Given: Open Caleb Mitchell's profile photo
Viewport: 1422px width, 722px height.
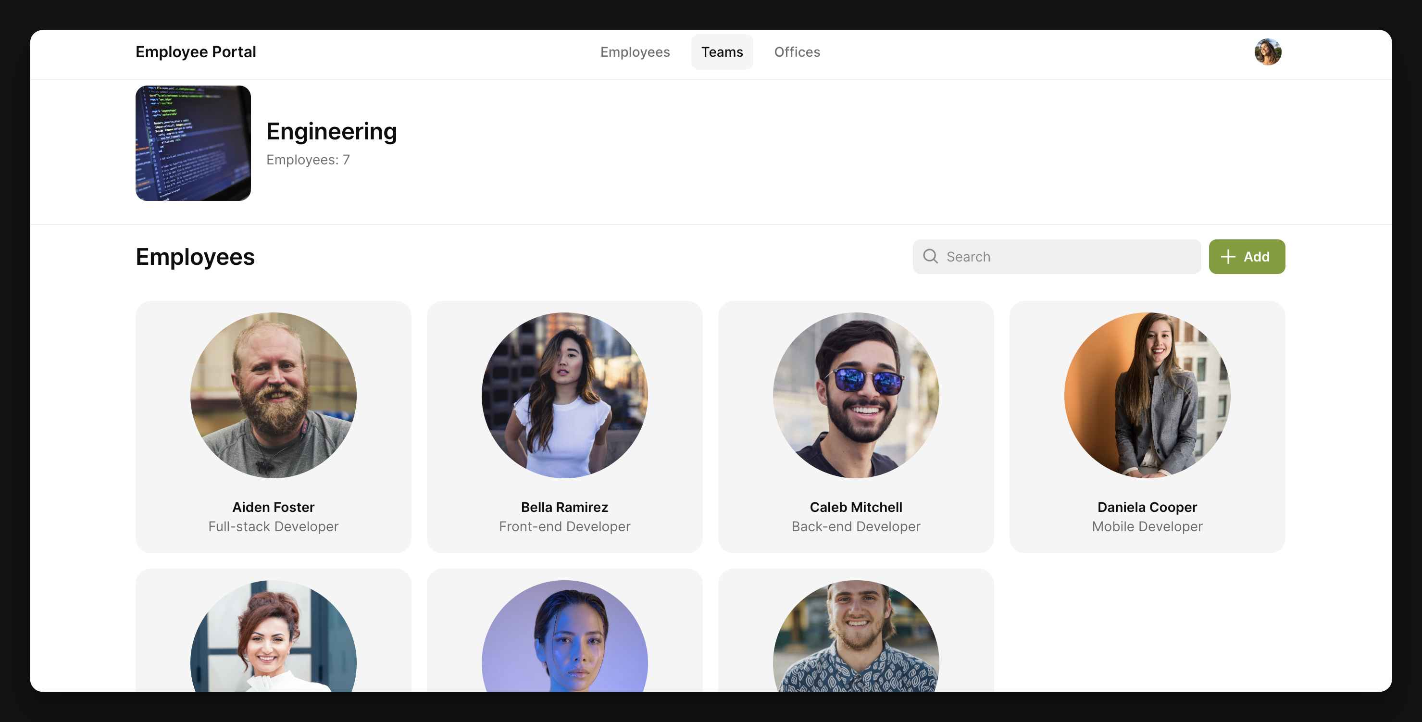Looking at the screenshot, I should coord(856,395).
